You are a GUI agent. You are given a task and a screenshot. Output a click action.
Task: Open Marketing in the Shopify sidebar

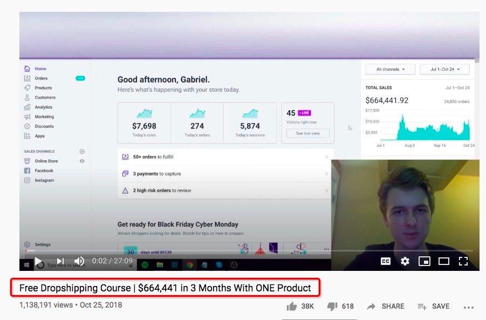click(44, 117)
